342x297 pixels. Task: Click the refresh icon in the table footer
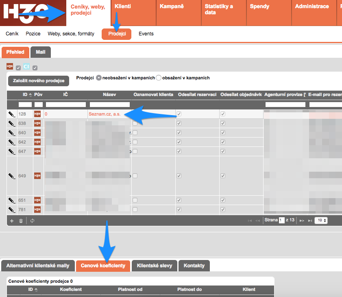pos(32,221)
